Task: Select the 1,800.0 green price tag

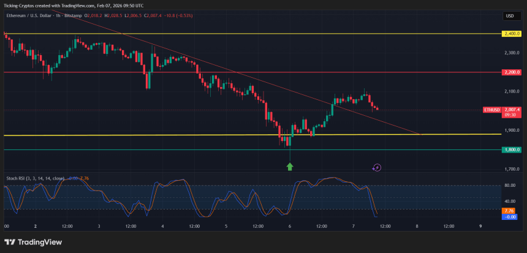Action: pyautogui.click(x=511, y=149)
